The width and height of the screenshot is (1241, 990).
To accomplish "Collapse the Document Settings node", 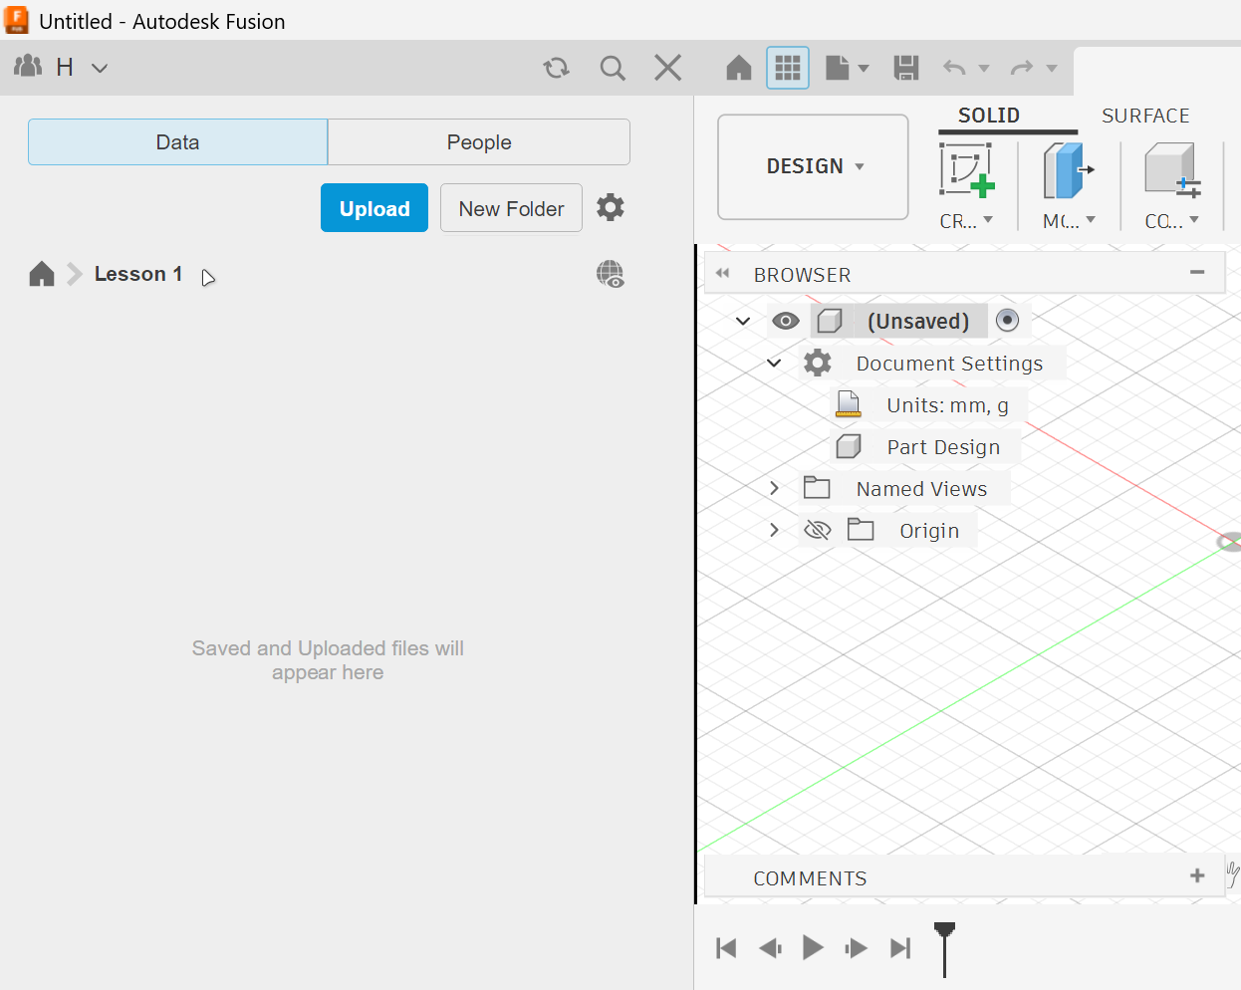I will pos(774,363).
